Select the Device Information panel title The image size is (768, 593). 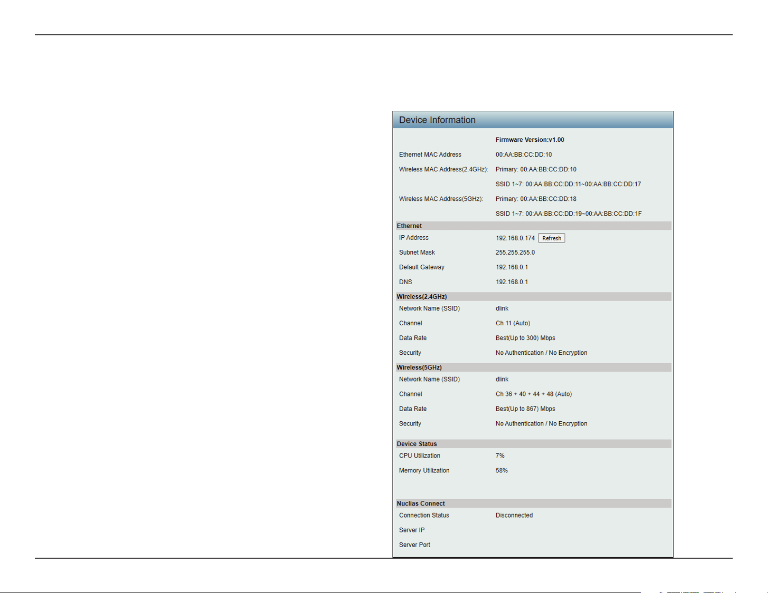click(x=437, y=120)
